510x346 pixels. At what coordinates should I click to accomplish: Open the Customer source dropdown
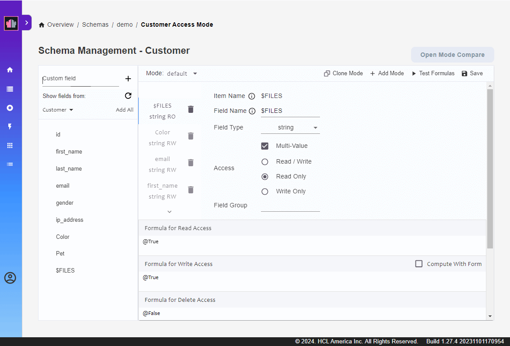pyautogui.click(x=58, y=110)
